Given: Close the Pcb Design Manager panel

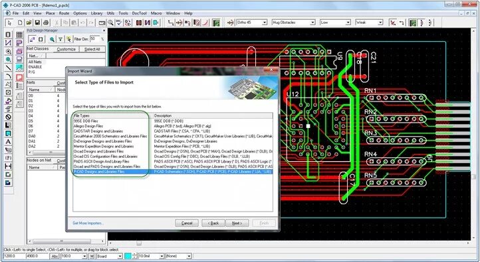Looking at the screenshot, I should coord(104,31).
